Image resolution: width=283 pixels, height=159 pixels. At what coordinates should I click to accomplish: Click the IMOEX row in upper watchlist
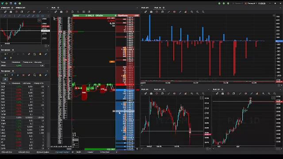pyautogui.click(x=23, y=66)
